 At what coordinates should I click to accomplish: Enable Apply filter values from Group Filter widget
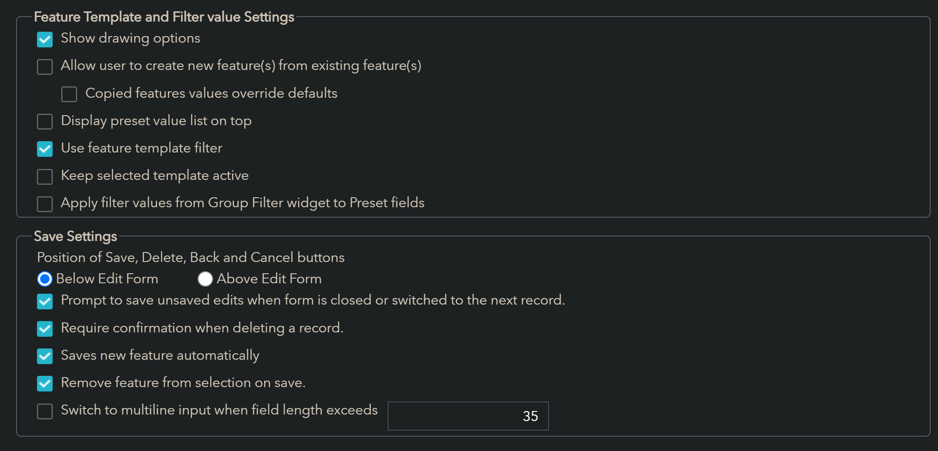(45, 204)
